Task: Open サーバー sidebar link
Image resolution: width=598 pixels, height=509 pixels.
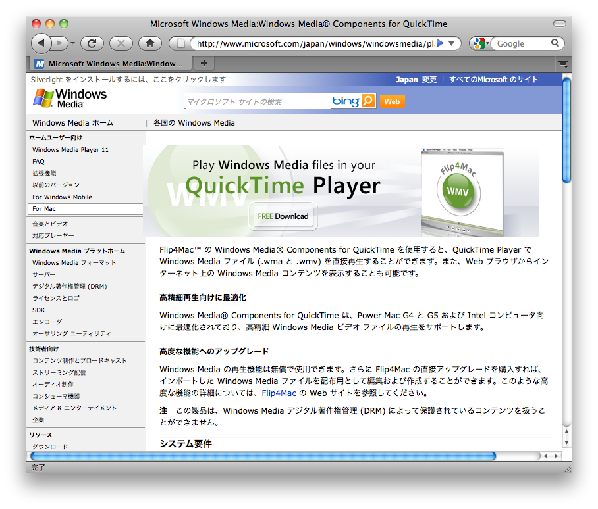Action: (x=44, y=274)
